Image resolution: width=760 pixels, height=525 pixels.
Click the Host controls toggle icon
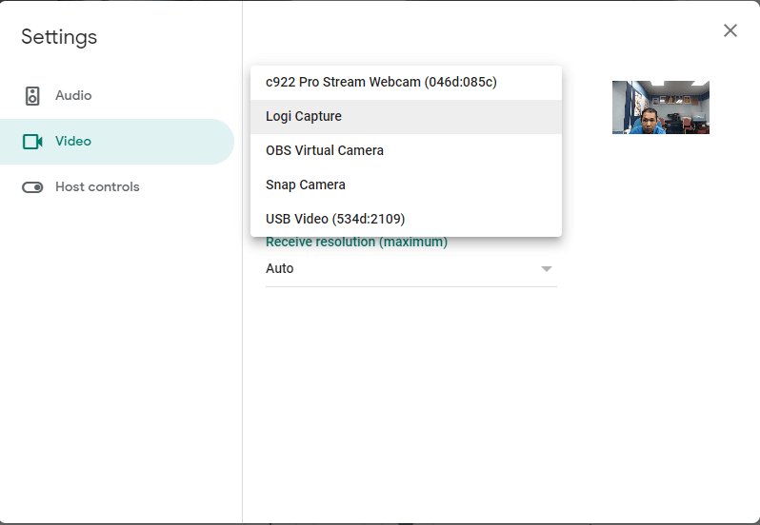point(32,187)
